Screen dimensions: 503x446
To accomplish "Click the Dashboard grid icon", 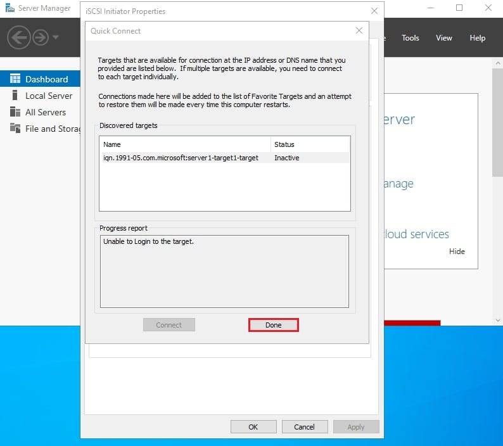I will pyautogui.click(x=15, y=79).
